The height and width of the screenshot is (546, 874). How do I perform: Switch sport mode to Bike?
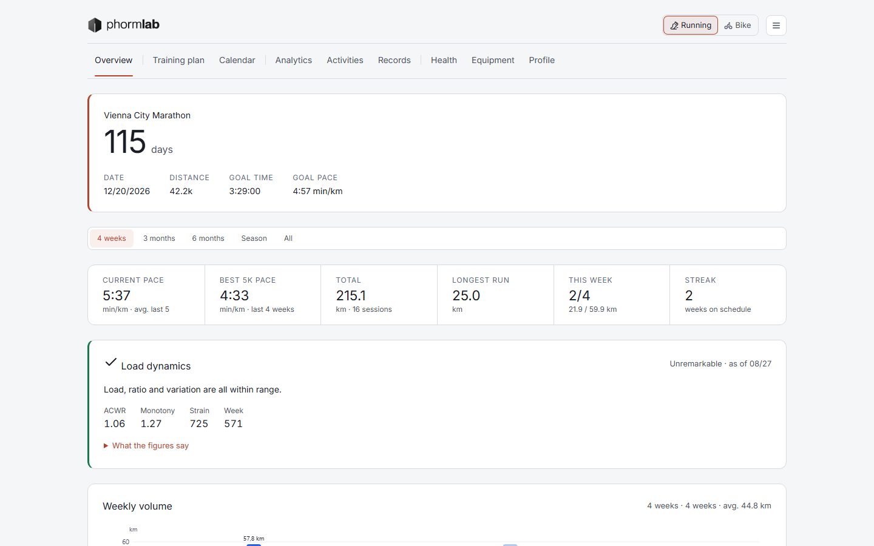click(x=737, y=25)
